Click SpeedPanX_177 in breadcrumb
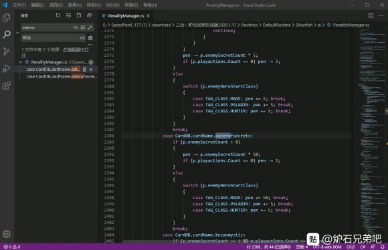 tap(129, 25)
